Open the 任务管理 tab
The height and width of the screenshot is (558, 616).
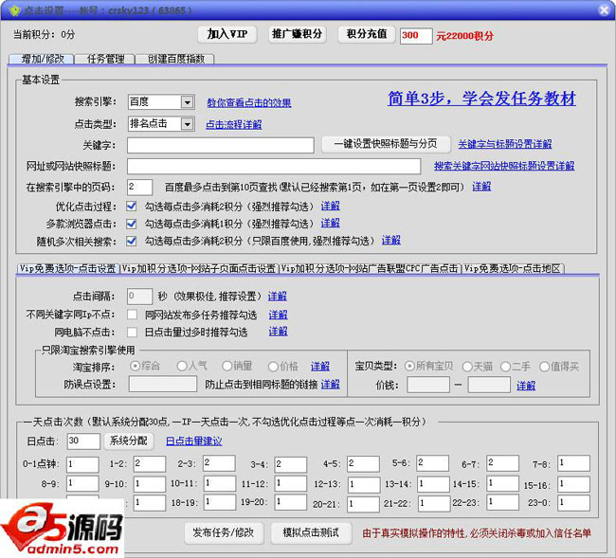pyautogui.click(x=105, y=59)
